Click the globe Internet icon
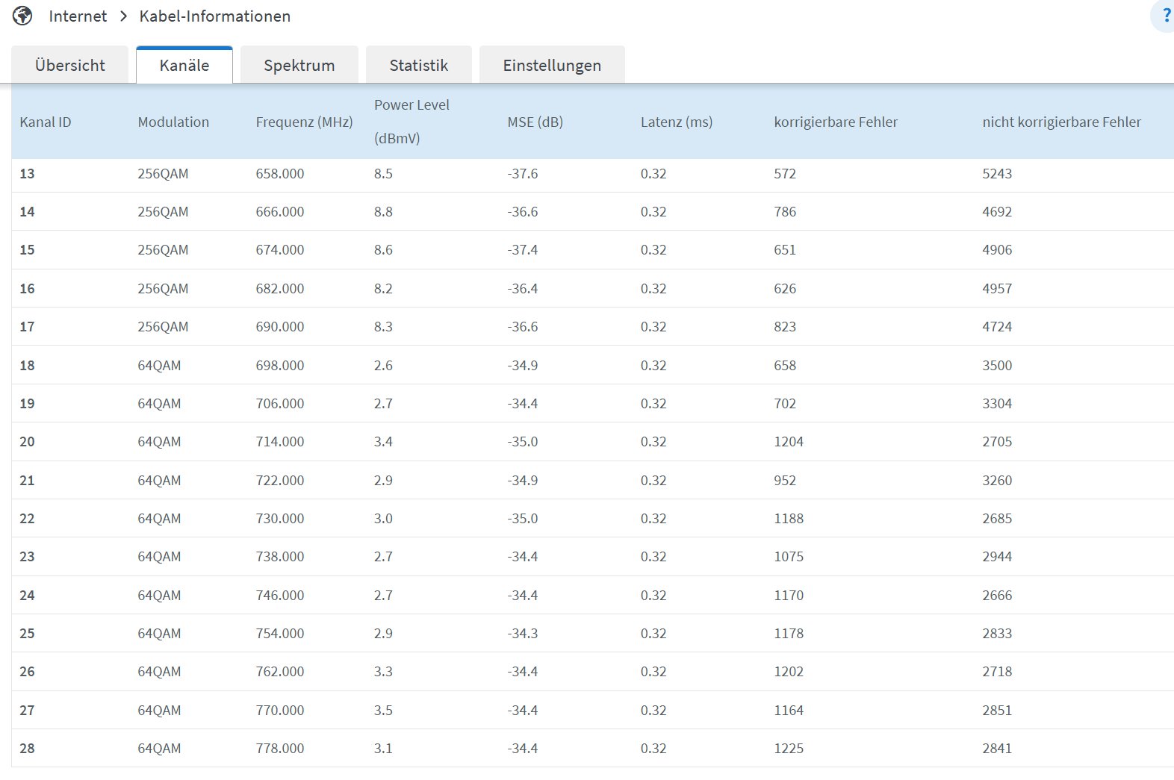The image size is (1174, 780). coord(22,16)
